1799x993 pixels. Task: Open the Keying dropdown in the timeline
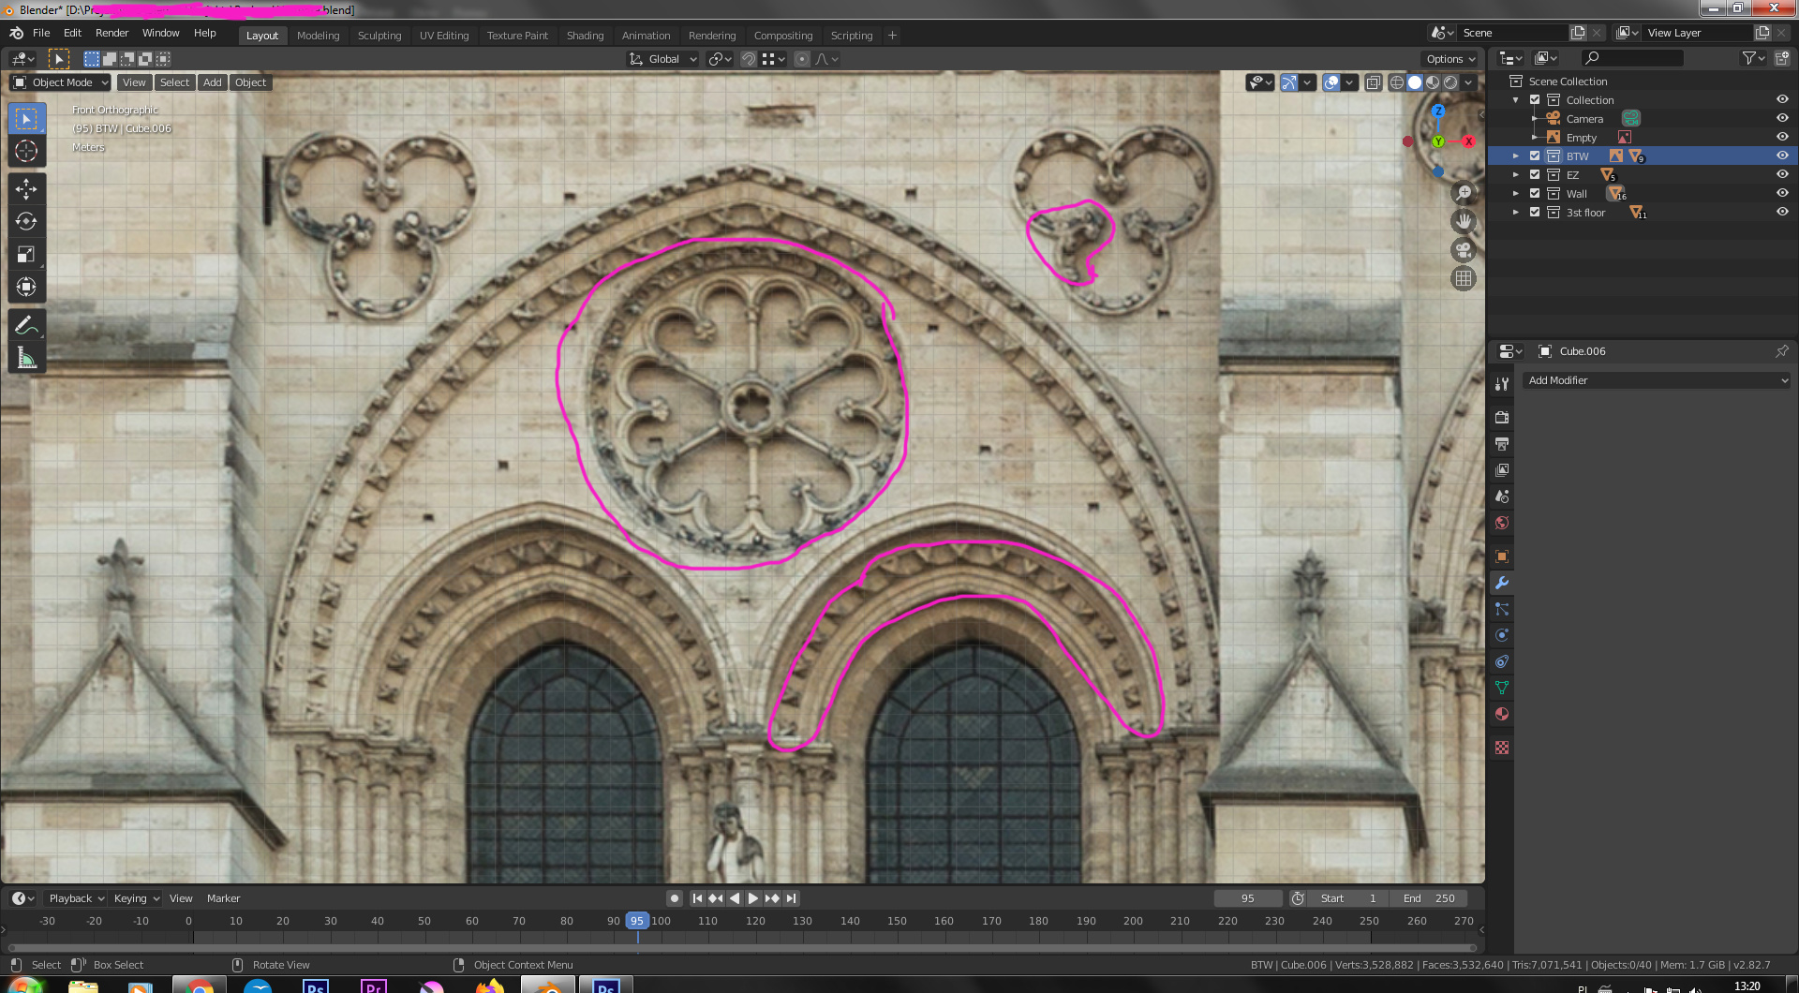(x=136, y=898)
